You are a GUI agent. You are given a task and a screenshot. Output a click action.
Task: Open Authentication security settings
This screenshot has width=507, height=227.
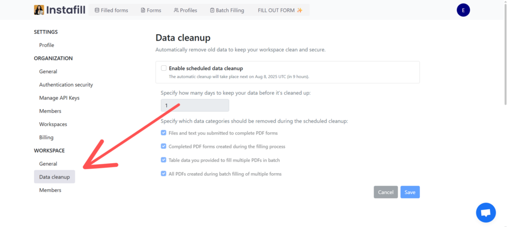pyautogui.click(x=66, y=85)
